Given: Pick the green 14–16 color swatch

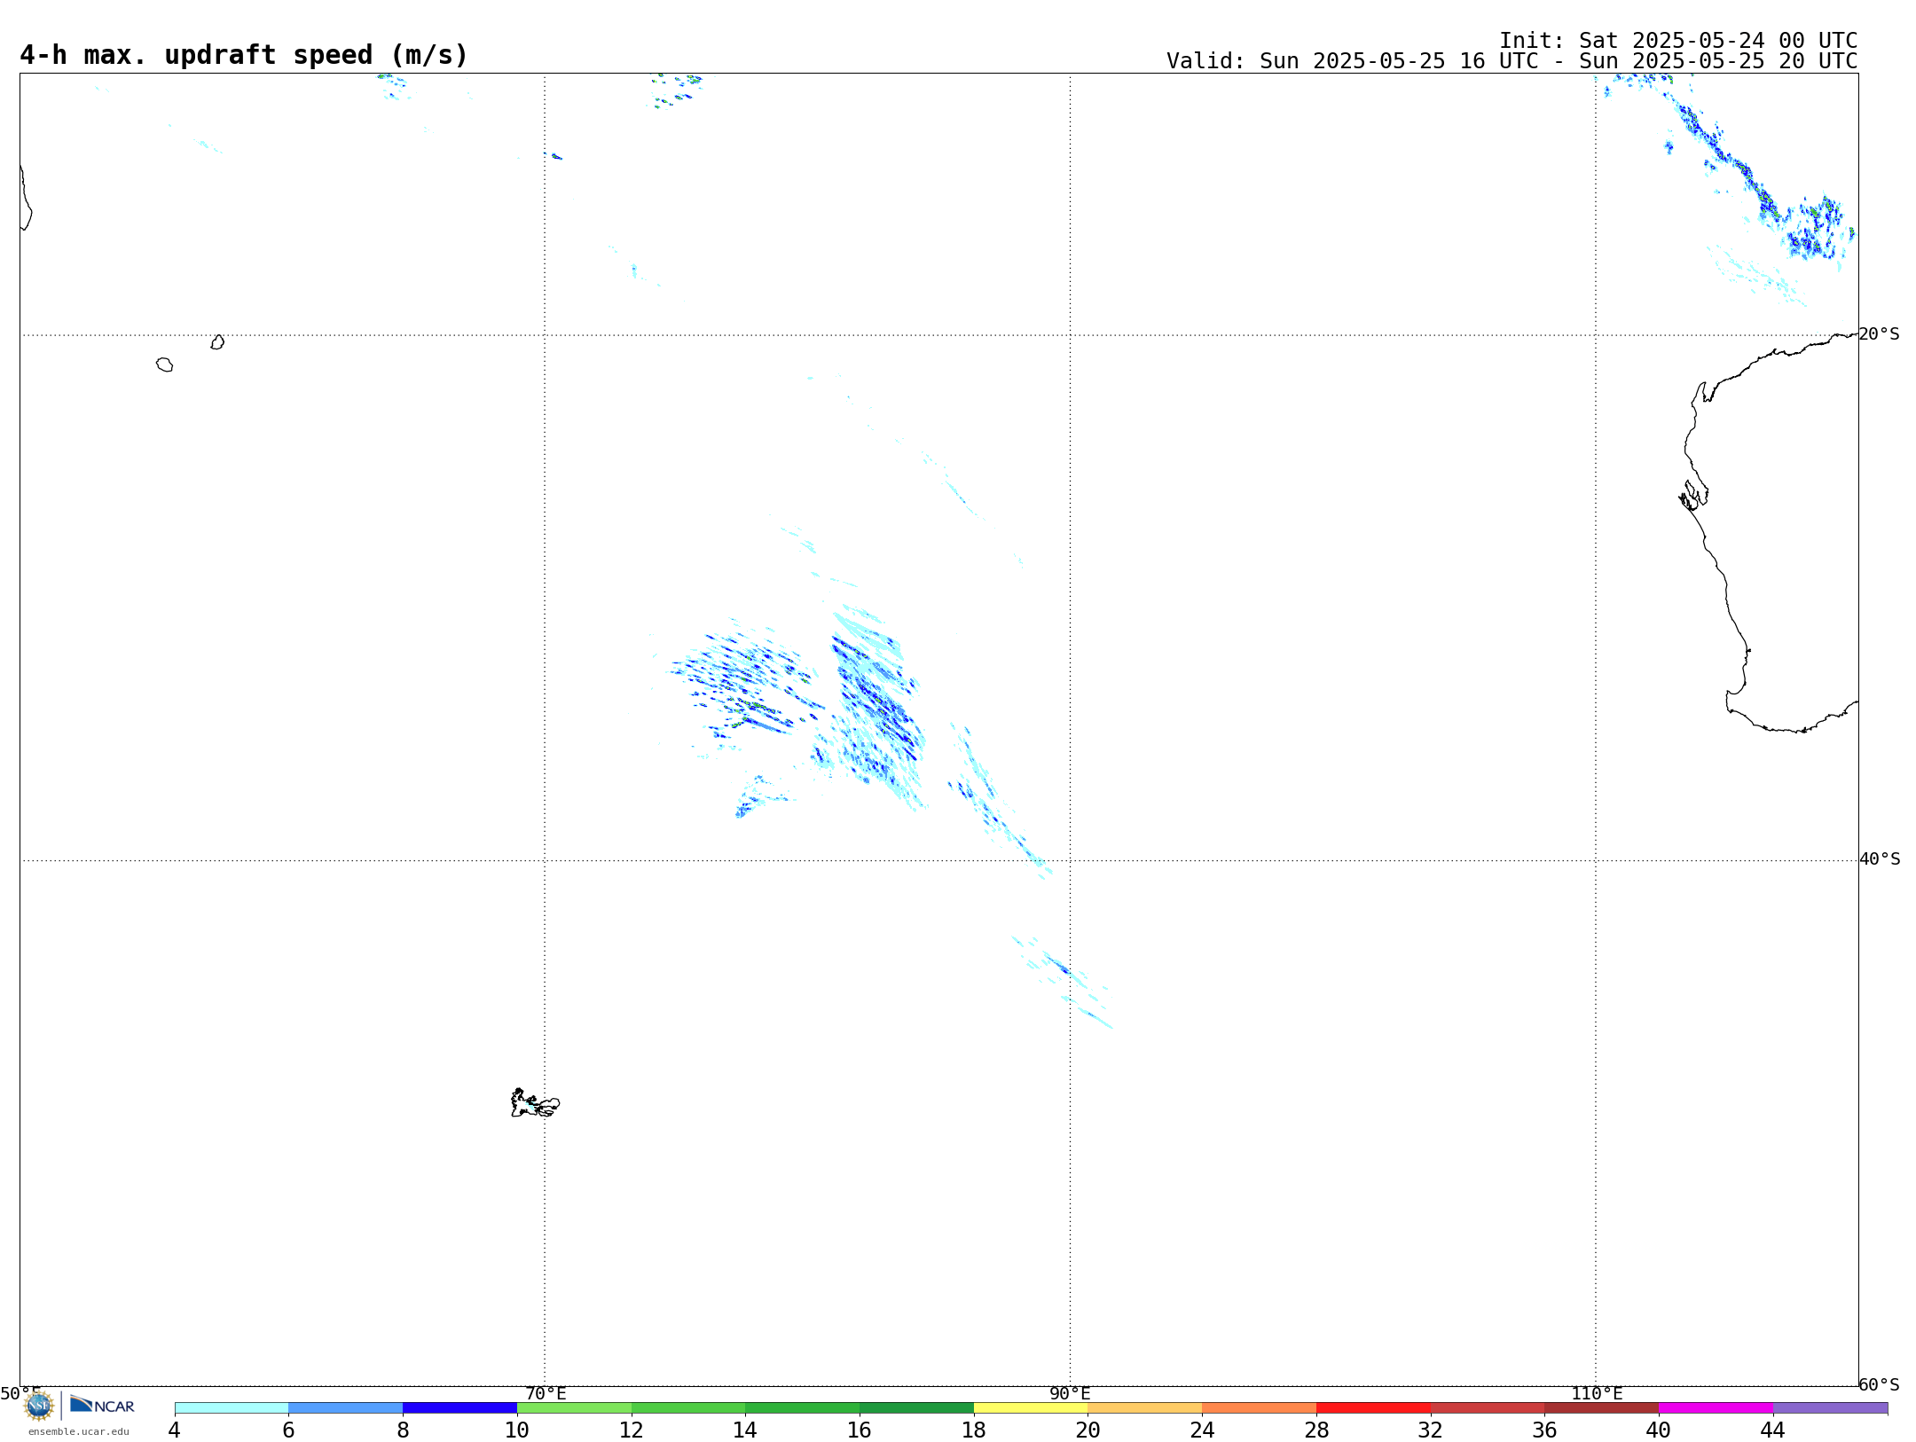Looking at the screenshot, I should point(803,1407).
